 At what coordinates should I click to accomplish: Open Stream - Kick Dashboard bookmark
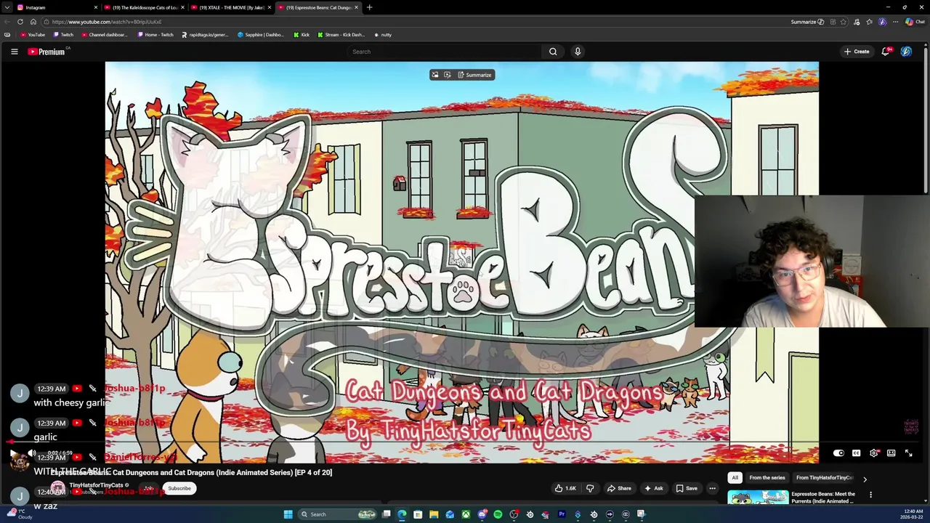pos(341,34)
